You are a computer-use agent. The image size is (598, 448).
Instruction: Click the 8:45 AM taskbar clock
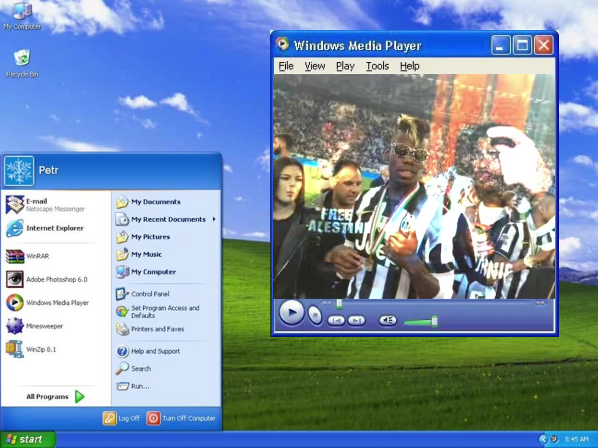[x=576, y=439]
